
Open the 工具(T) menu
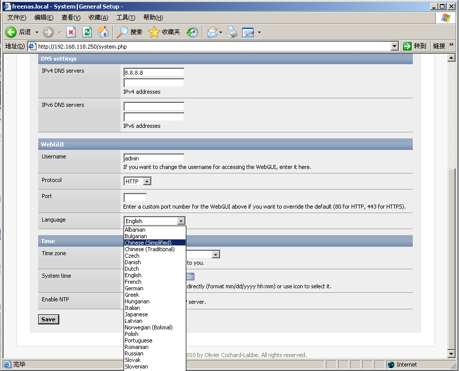(x=126, y=18)
